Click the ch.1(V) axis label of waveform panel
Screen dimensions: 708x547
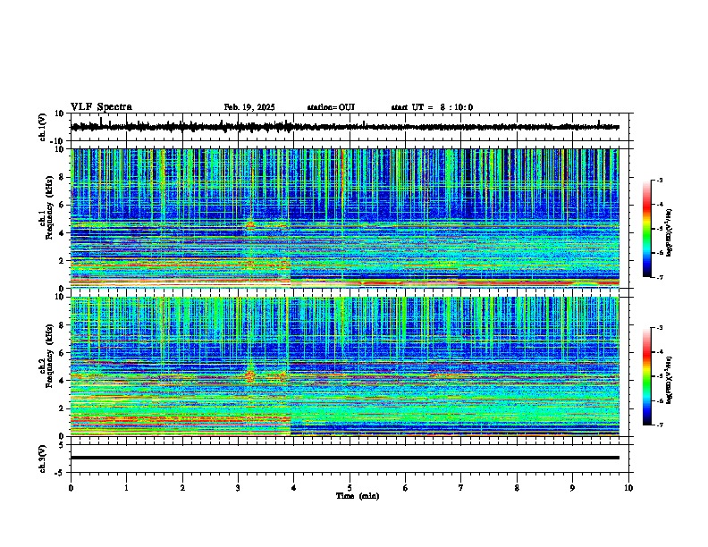tap(43, 127)
